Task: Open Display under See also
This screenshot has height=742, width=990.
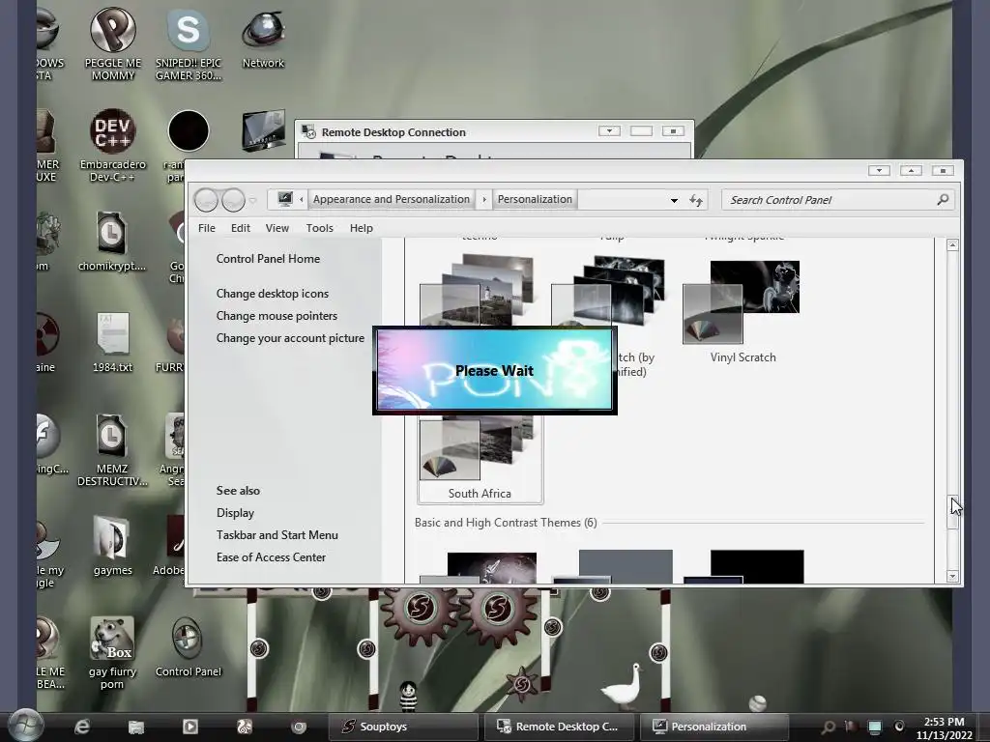Action: (235, 513)
